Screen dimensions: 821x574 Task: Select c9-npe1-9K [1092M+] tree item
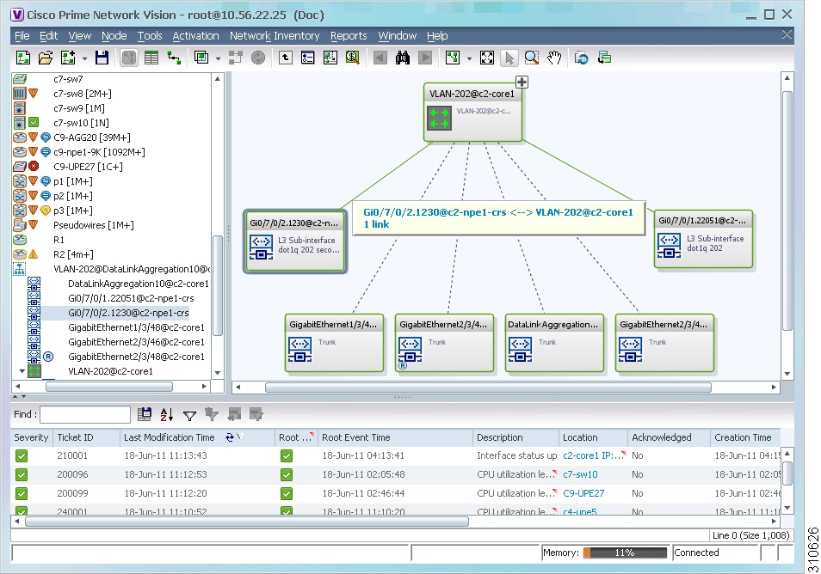pyautogui.click(x=99, y=152)
